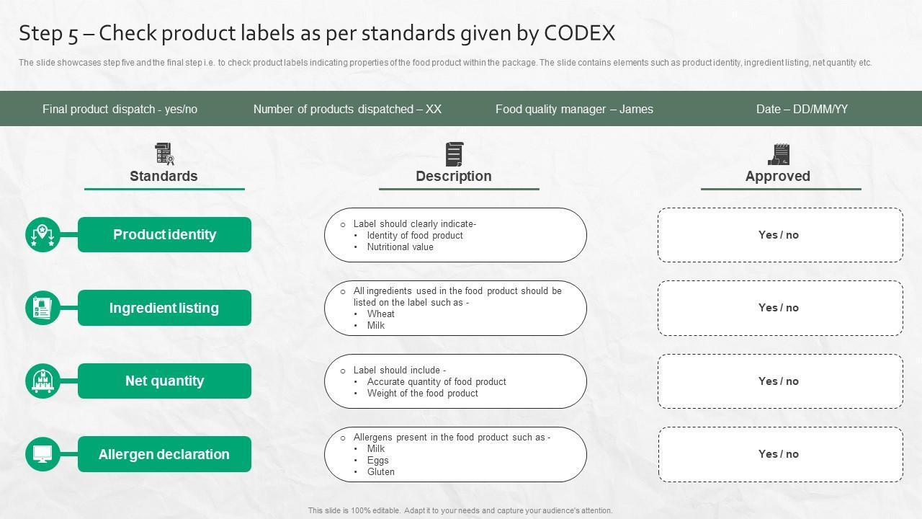
Task: Click the slide title about CODEX standards
Action: pyautogui.click(x=317, y=33)
